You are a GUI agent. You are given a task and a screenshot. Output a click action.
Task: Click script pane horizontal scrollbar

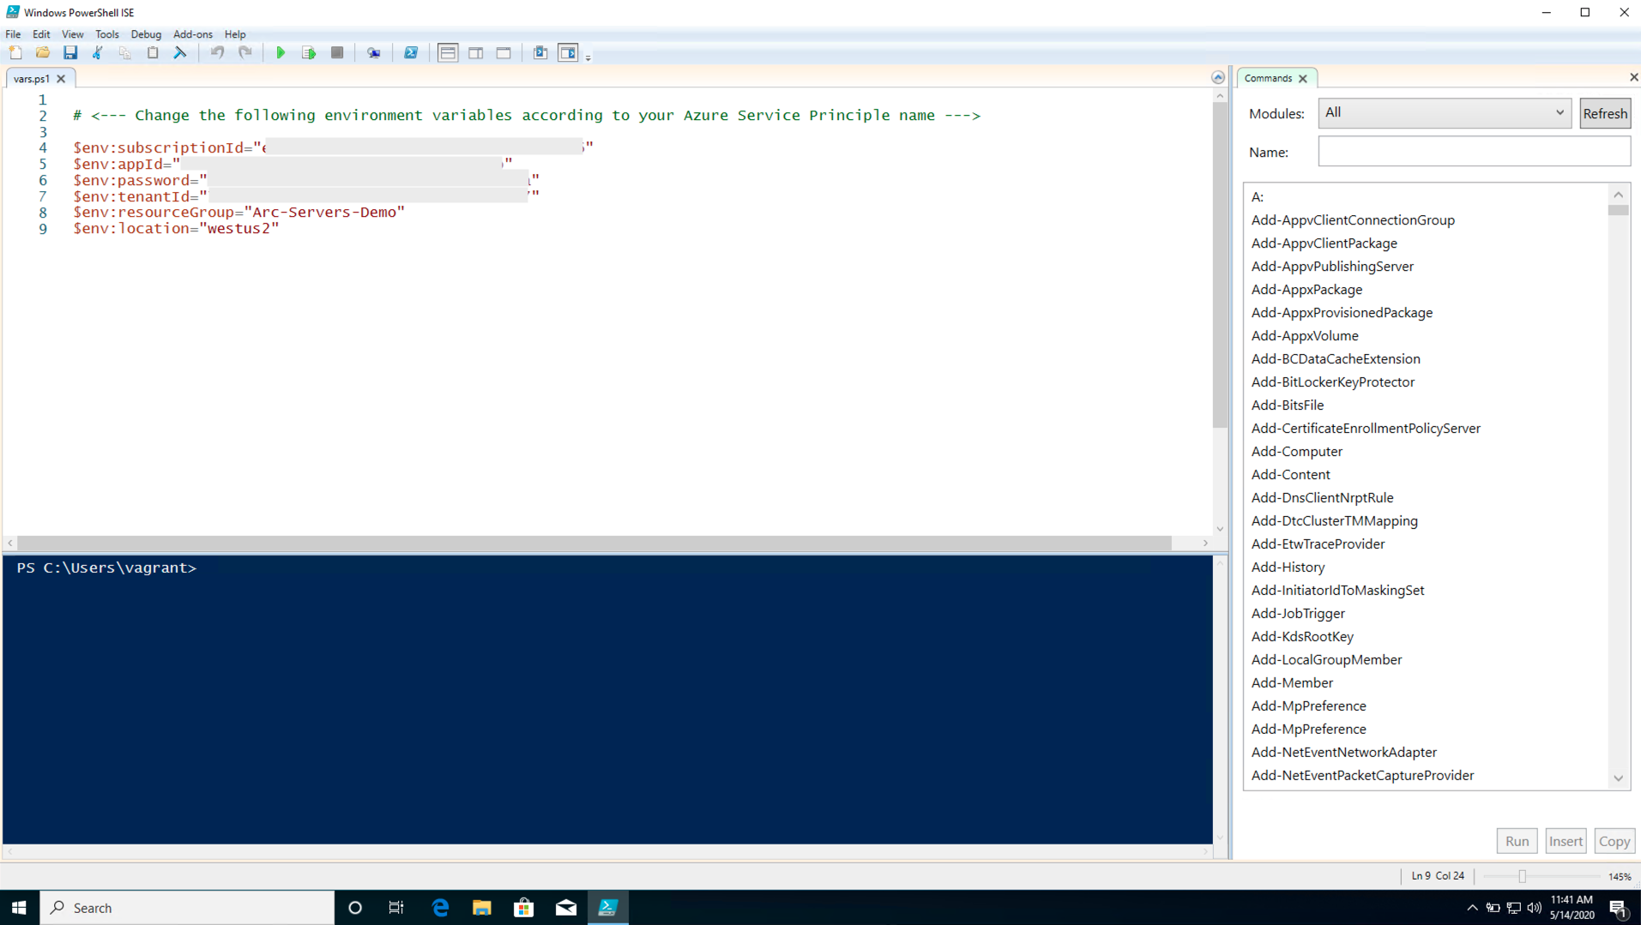pyautogui.click(x=594, y=544)
